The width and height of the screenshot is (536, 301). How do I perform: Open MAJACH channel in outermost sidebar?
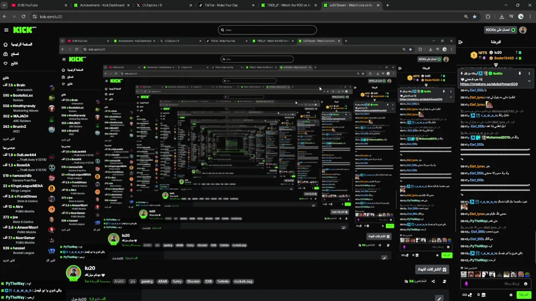(28, 119)
